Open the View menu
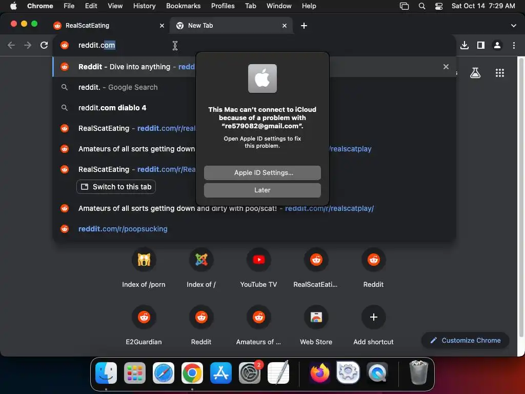Screen dimensions: 525x394 [x=115, y=6]
